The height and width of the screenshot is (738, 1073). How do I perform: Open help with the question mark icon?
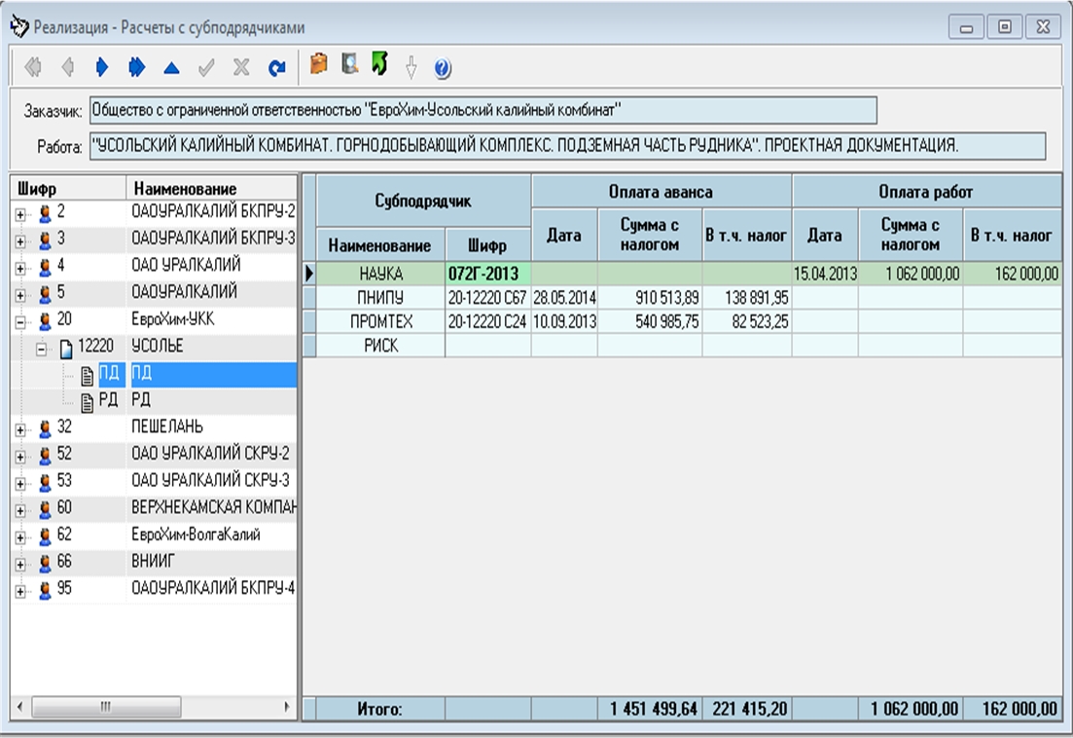(442, 68)
